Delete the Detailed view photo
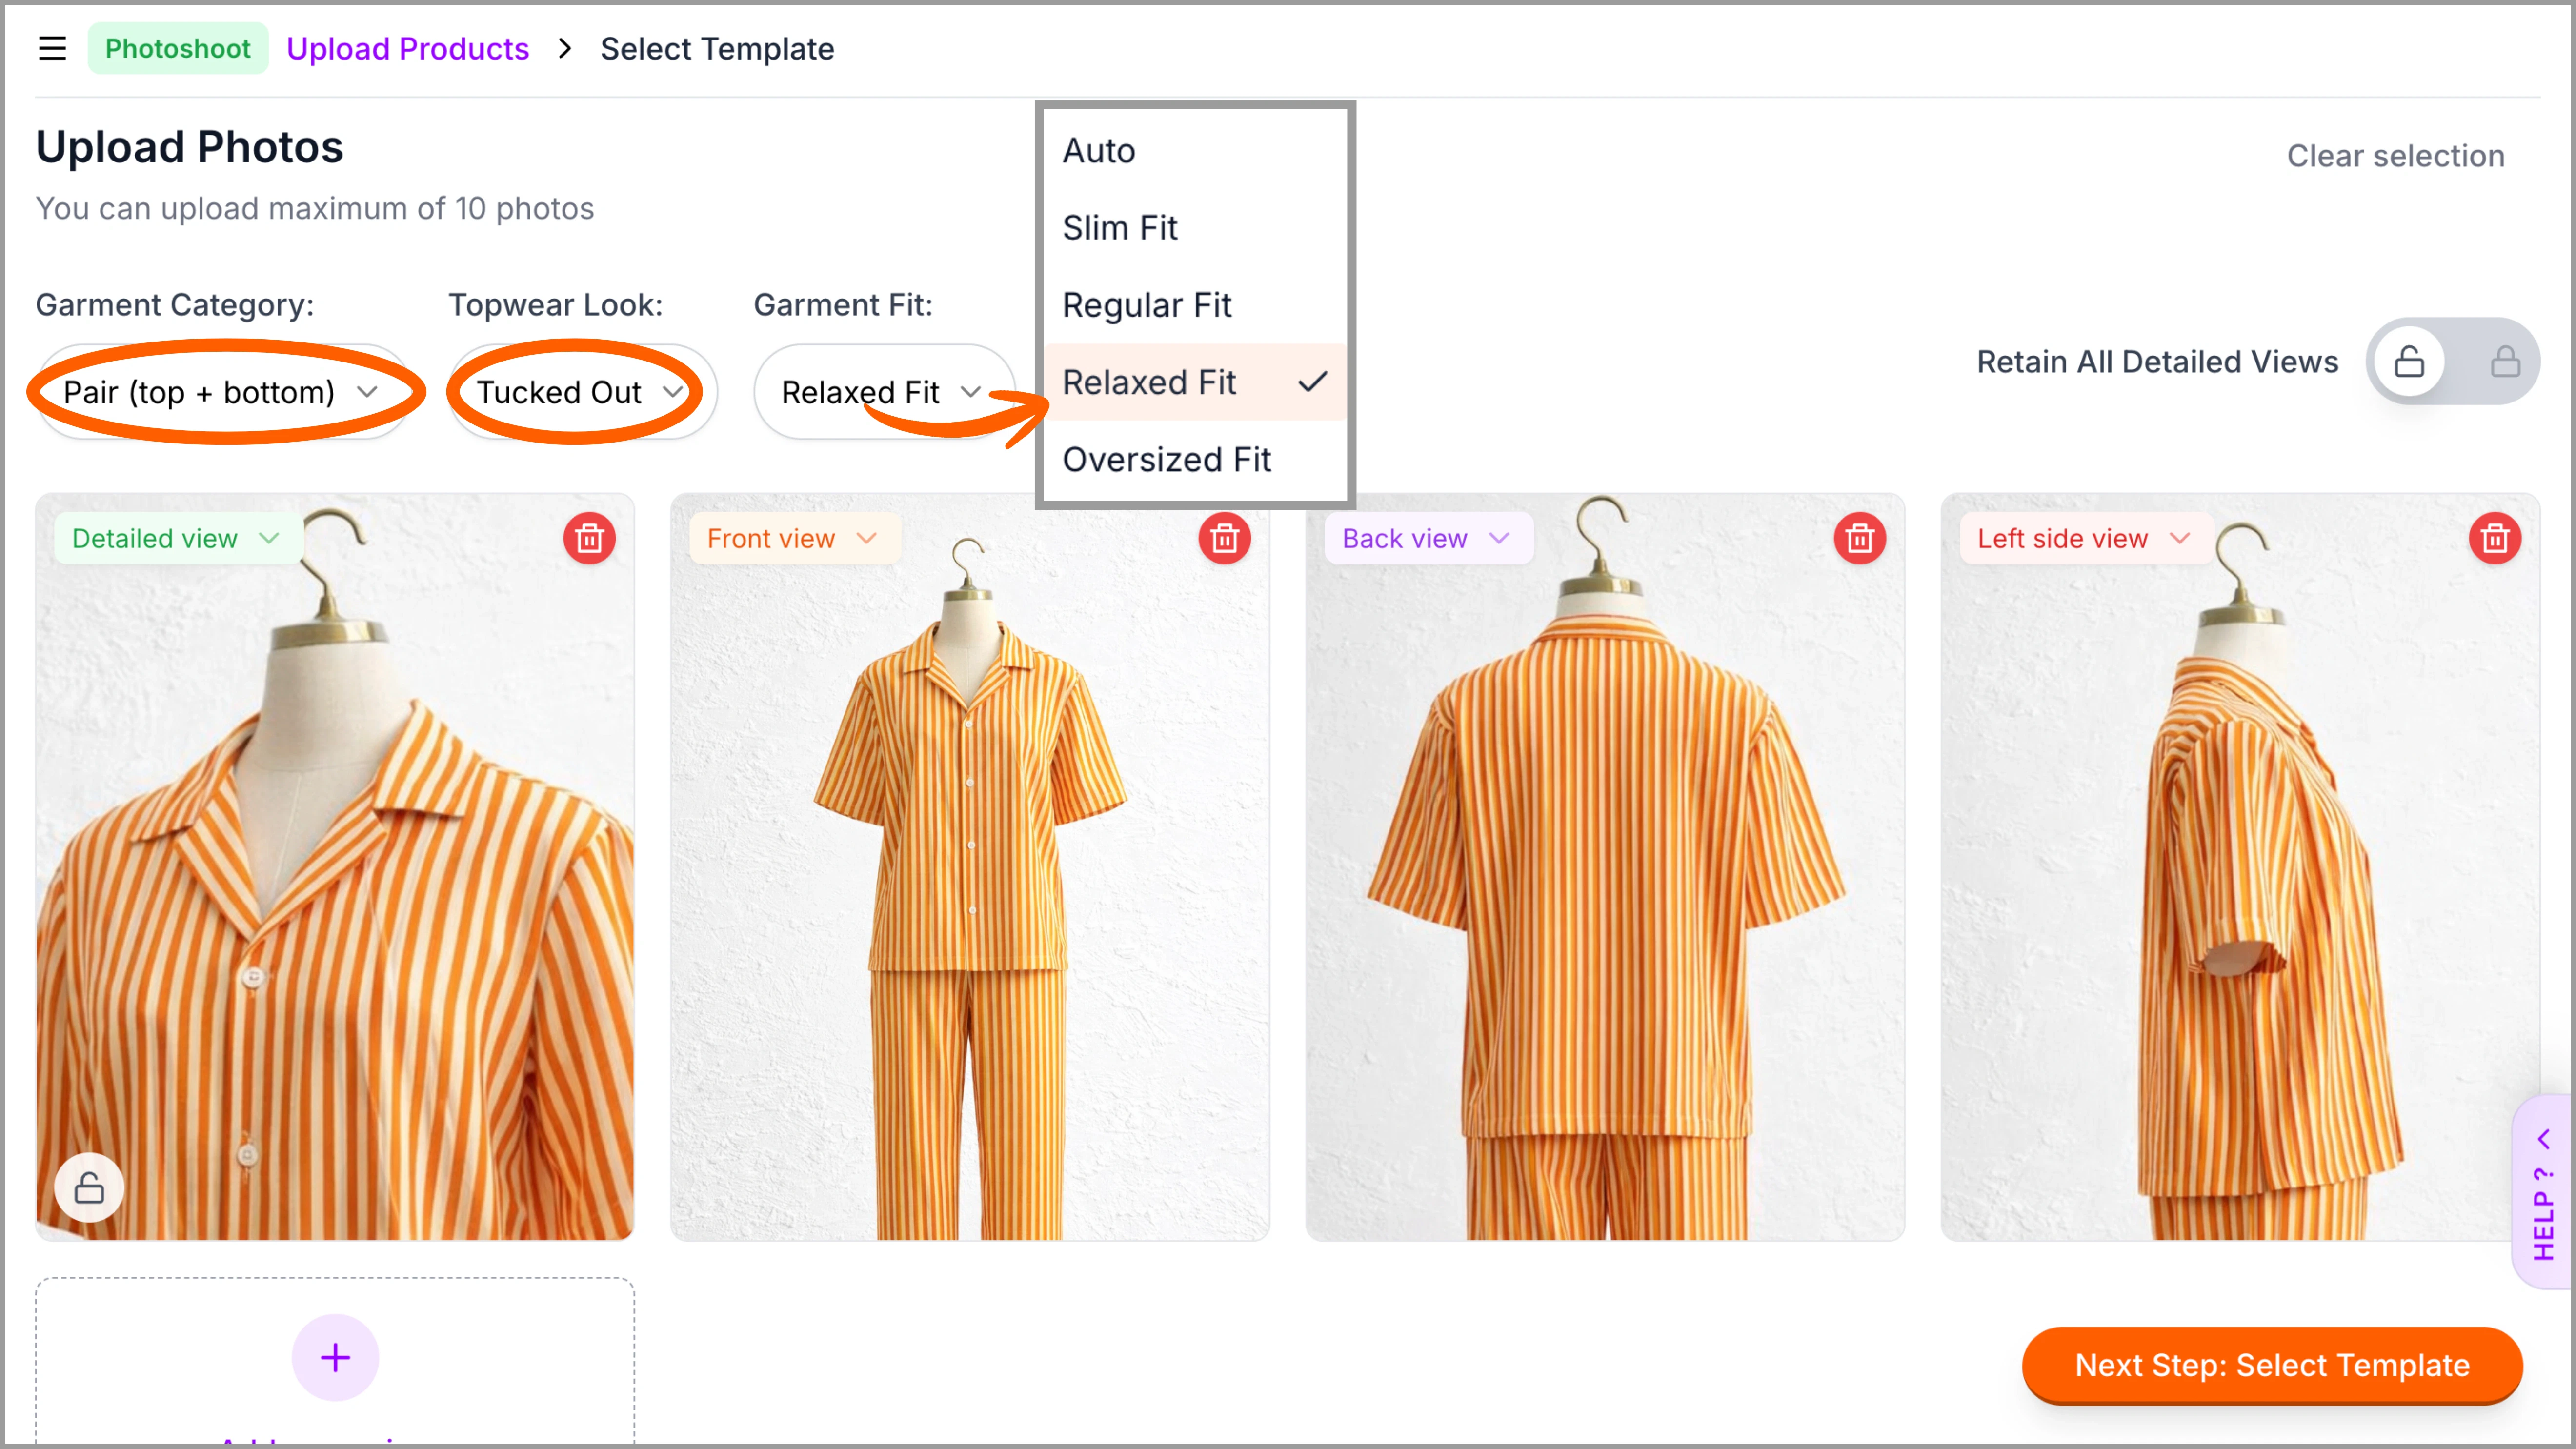Image resolution: width=2576 pixels, height=1449 pixels. (589, 539)
